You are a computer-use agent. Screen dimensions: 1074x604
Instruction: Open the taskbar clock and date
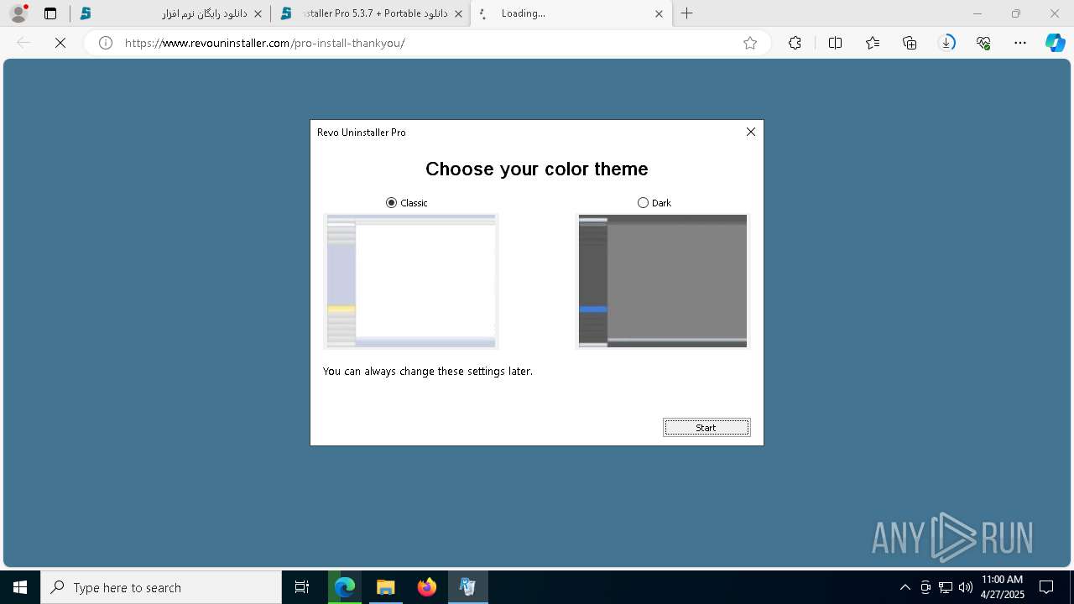[x=1002, y=587]
